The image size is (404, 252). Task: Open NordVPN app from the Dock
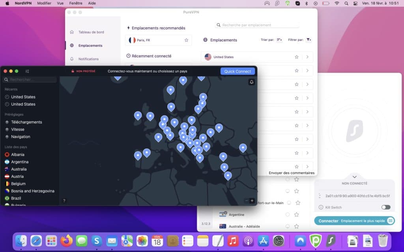[x=300, y=241]
